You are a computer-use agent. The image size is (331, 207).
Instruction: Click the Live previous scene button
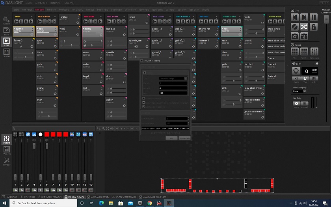[295, 17]
